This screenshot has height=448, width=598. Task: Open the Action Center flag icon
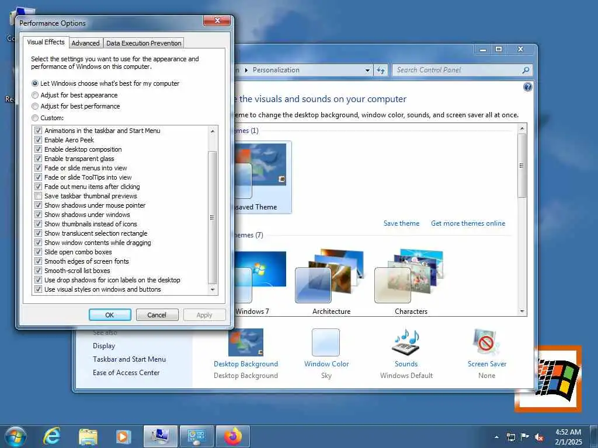click(525, 437)
